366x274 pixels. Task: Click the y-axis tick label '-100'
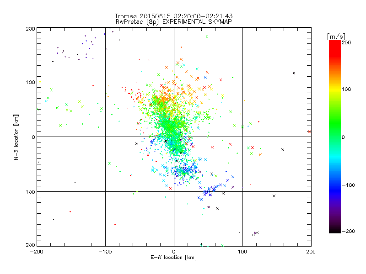[28, 192]
